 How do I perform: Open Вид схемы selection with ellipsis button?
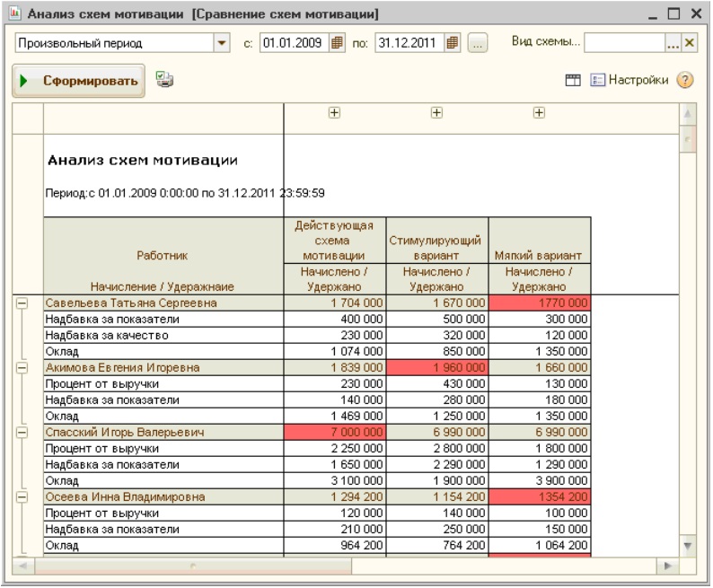(x=673, y=42)
